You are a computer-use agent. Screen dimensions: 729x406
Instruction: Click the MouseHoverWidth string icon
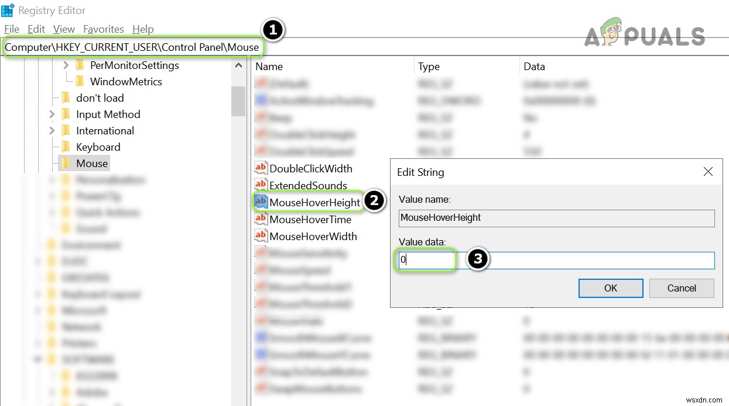click(x=261, y=236)
